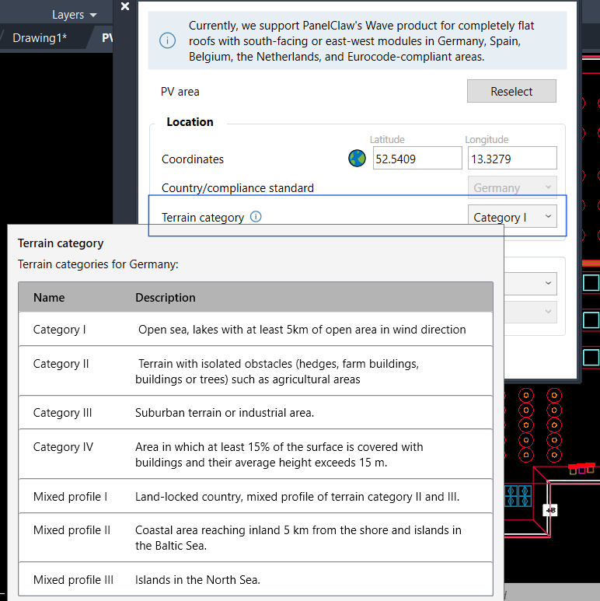The width and height of the screenshot is (600, 601).
Task: Open the Germany country dropdown
Action: pyautogui.click(x=511, y=187)
